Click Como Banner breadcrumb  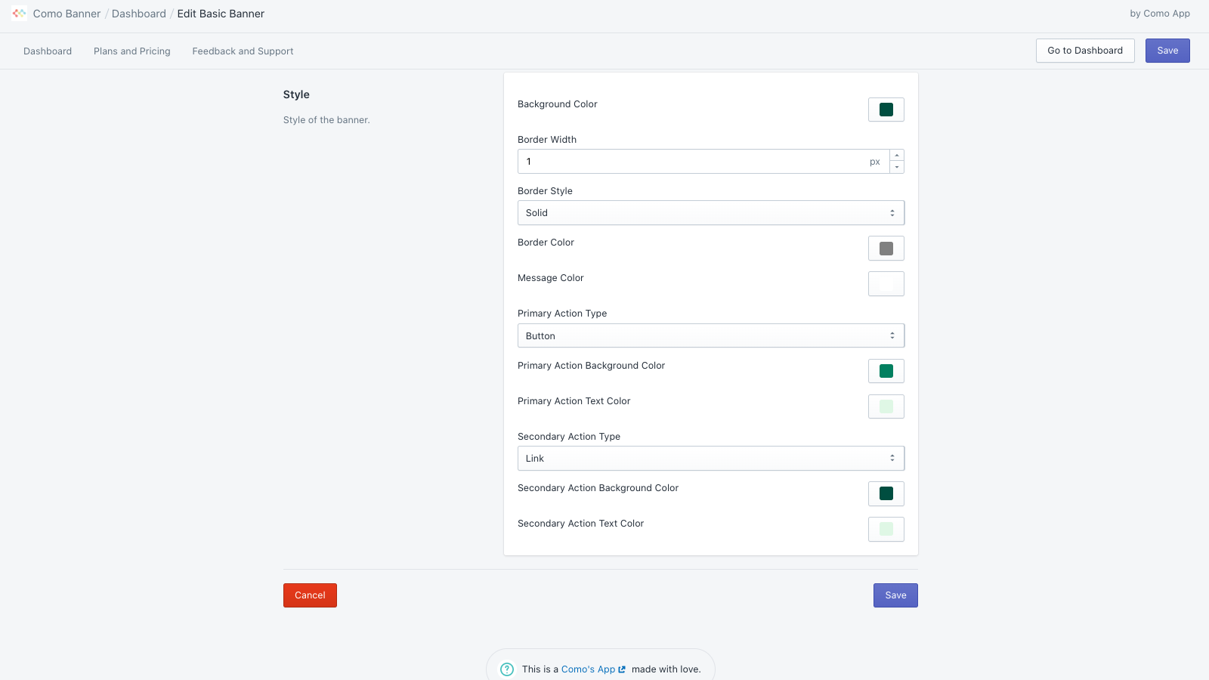click(x=66, y=14)
